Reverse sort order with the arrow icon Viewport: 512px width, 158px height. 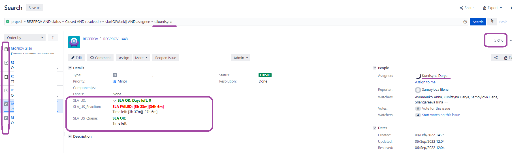pyautogui.click(x=53, y=38)
